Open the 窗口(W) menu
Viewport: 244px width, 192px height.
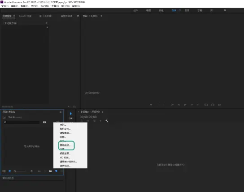65,6
